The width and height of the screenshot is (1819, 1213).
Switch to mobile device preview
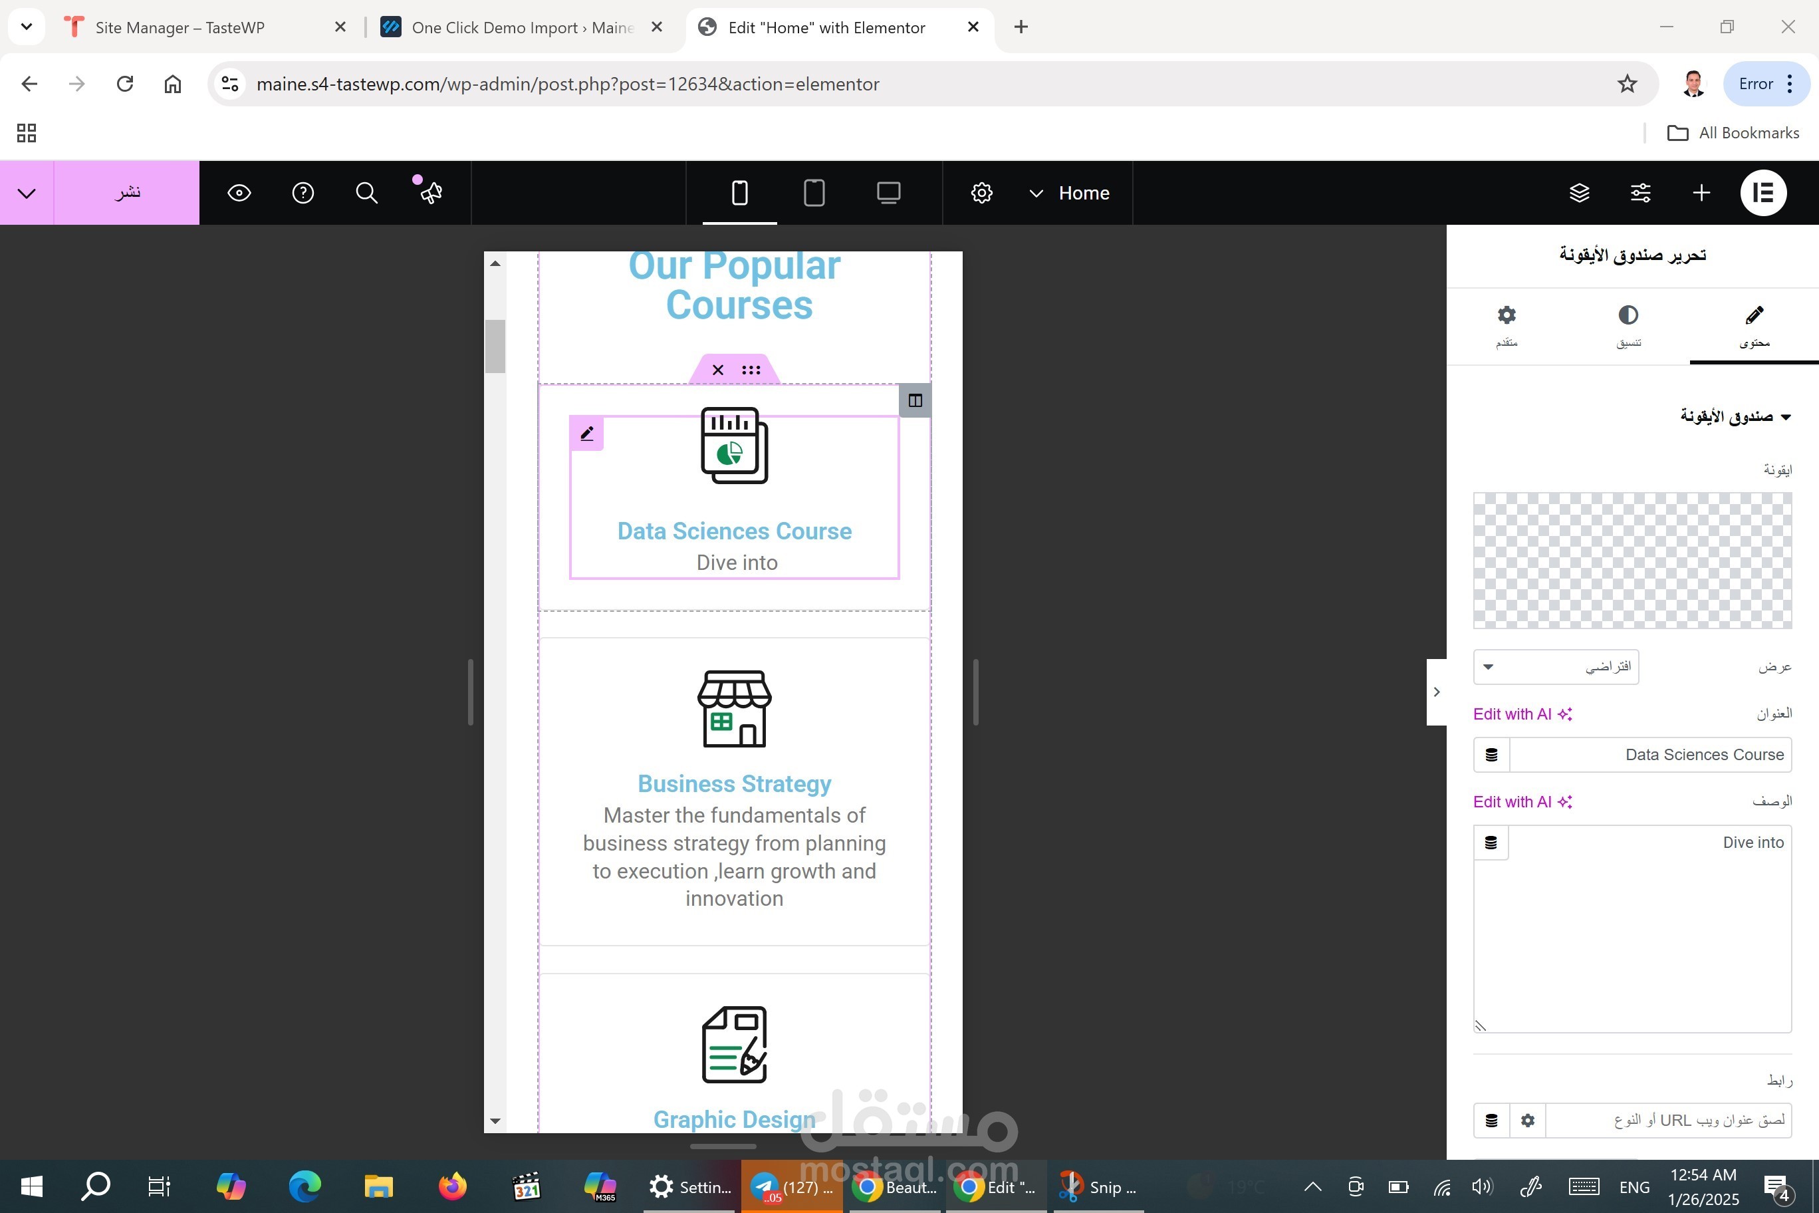[x=739, y=193]
